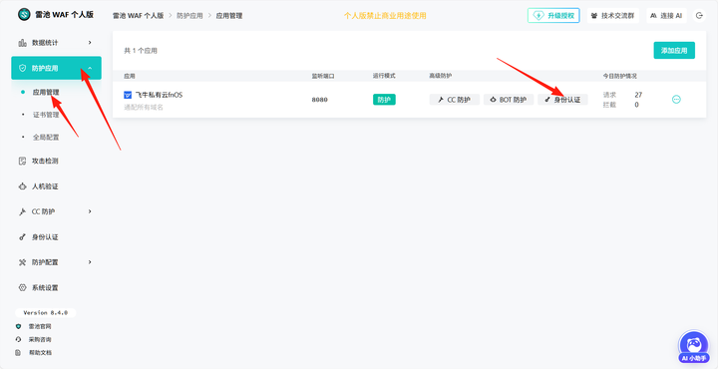Click the 通配所有域名 text

tap(144, 107)
